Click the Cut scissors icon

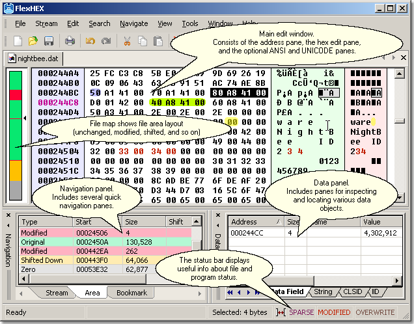pos(128,41)
